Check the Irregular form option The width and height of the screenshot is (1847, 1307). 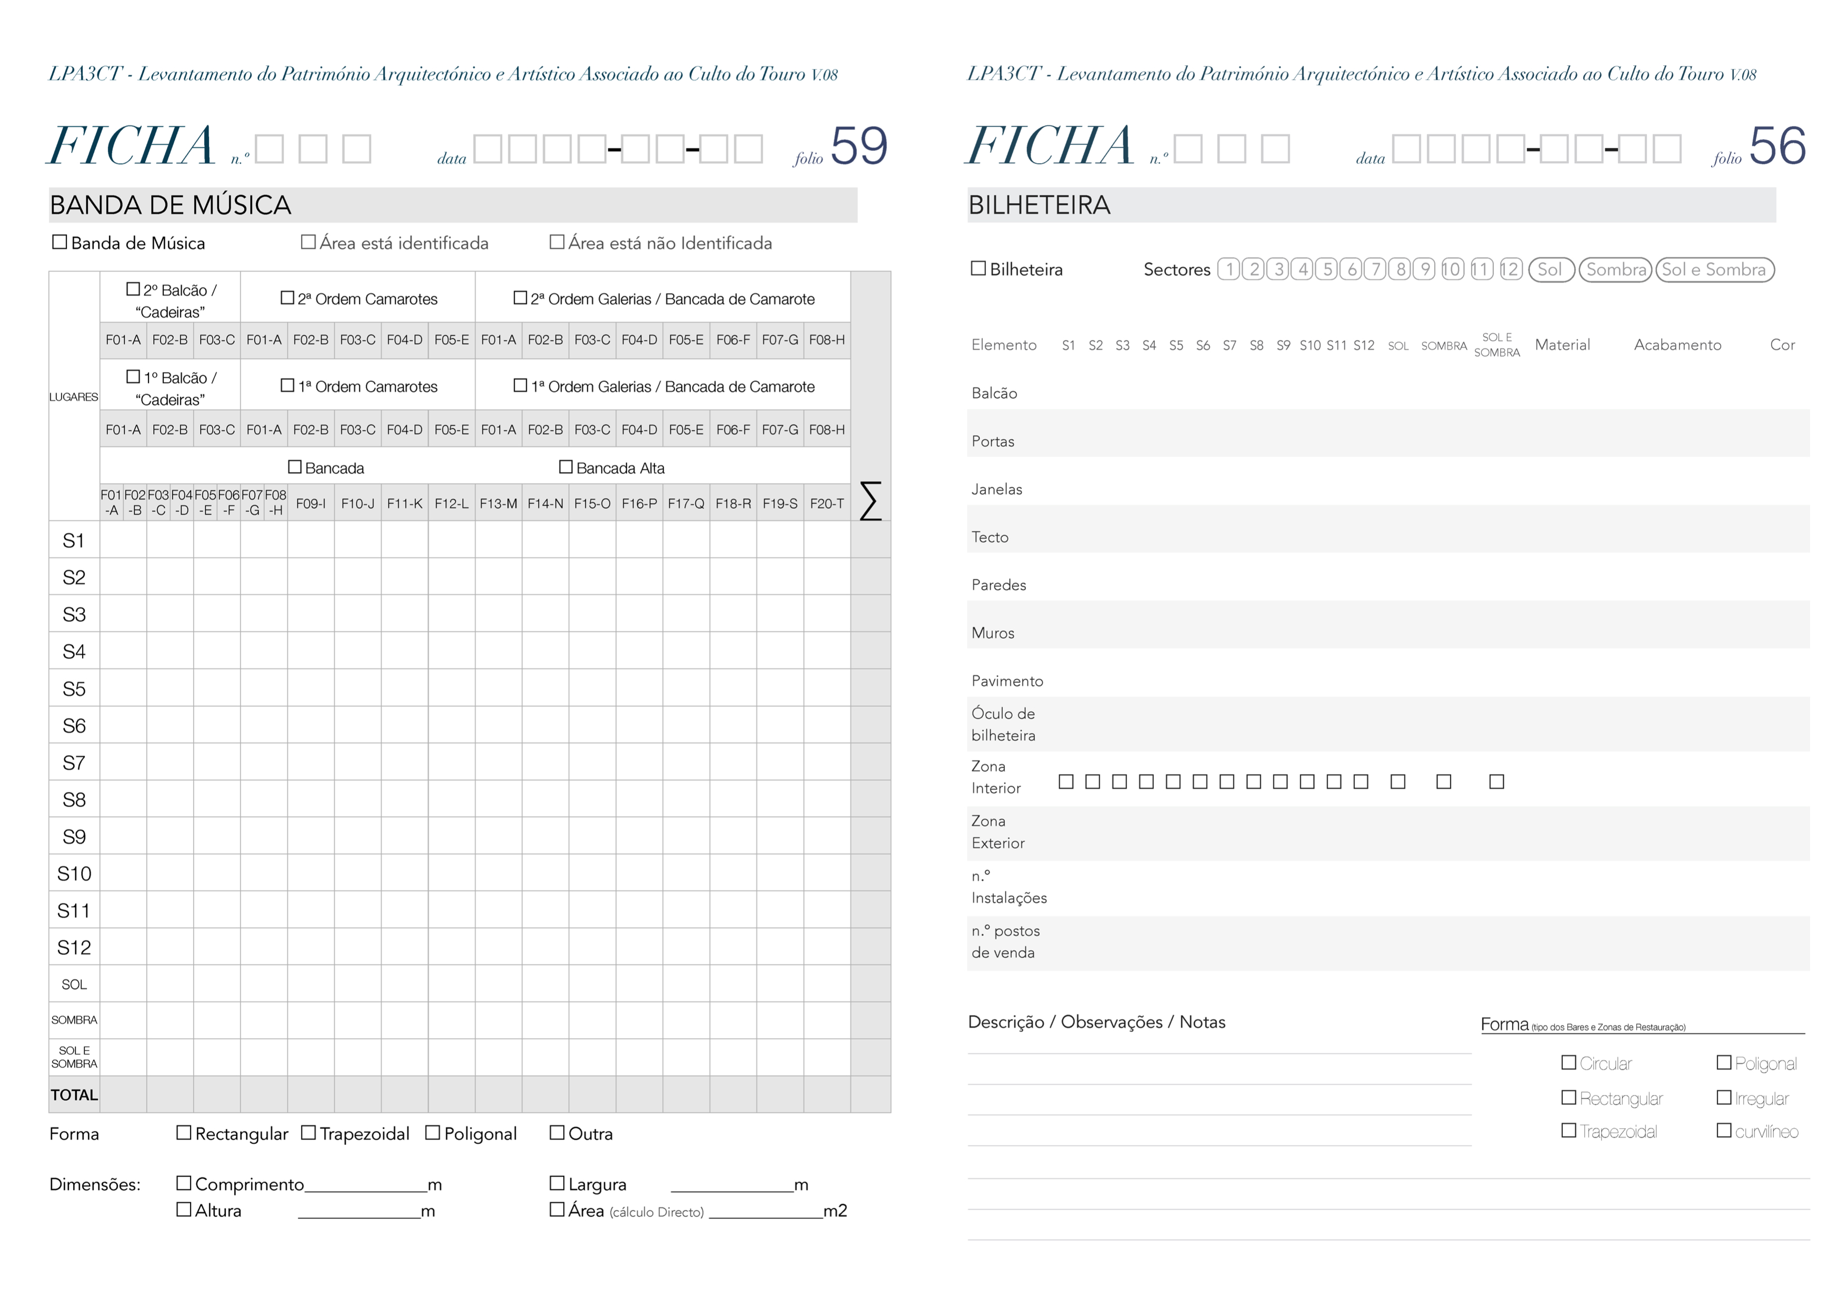1724,1096
